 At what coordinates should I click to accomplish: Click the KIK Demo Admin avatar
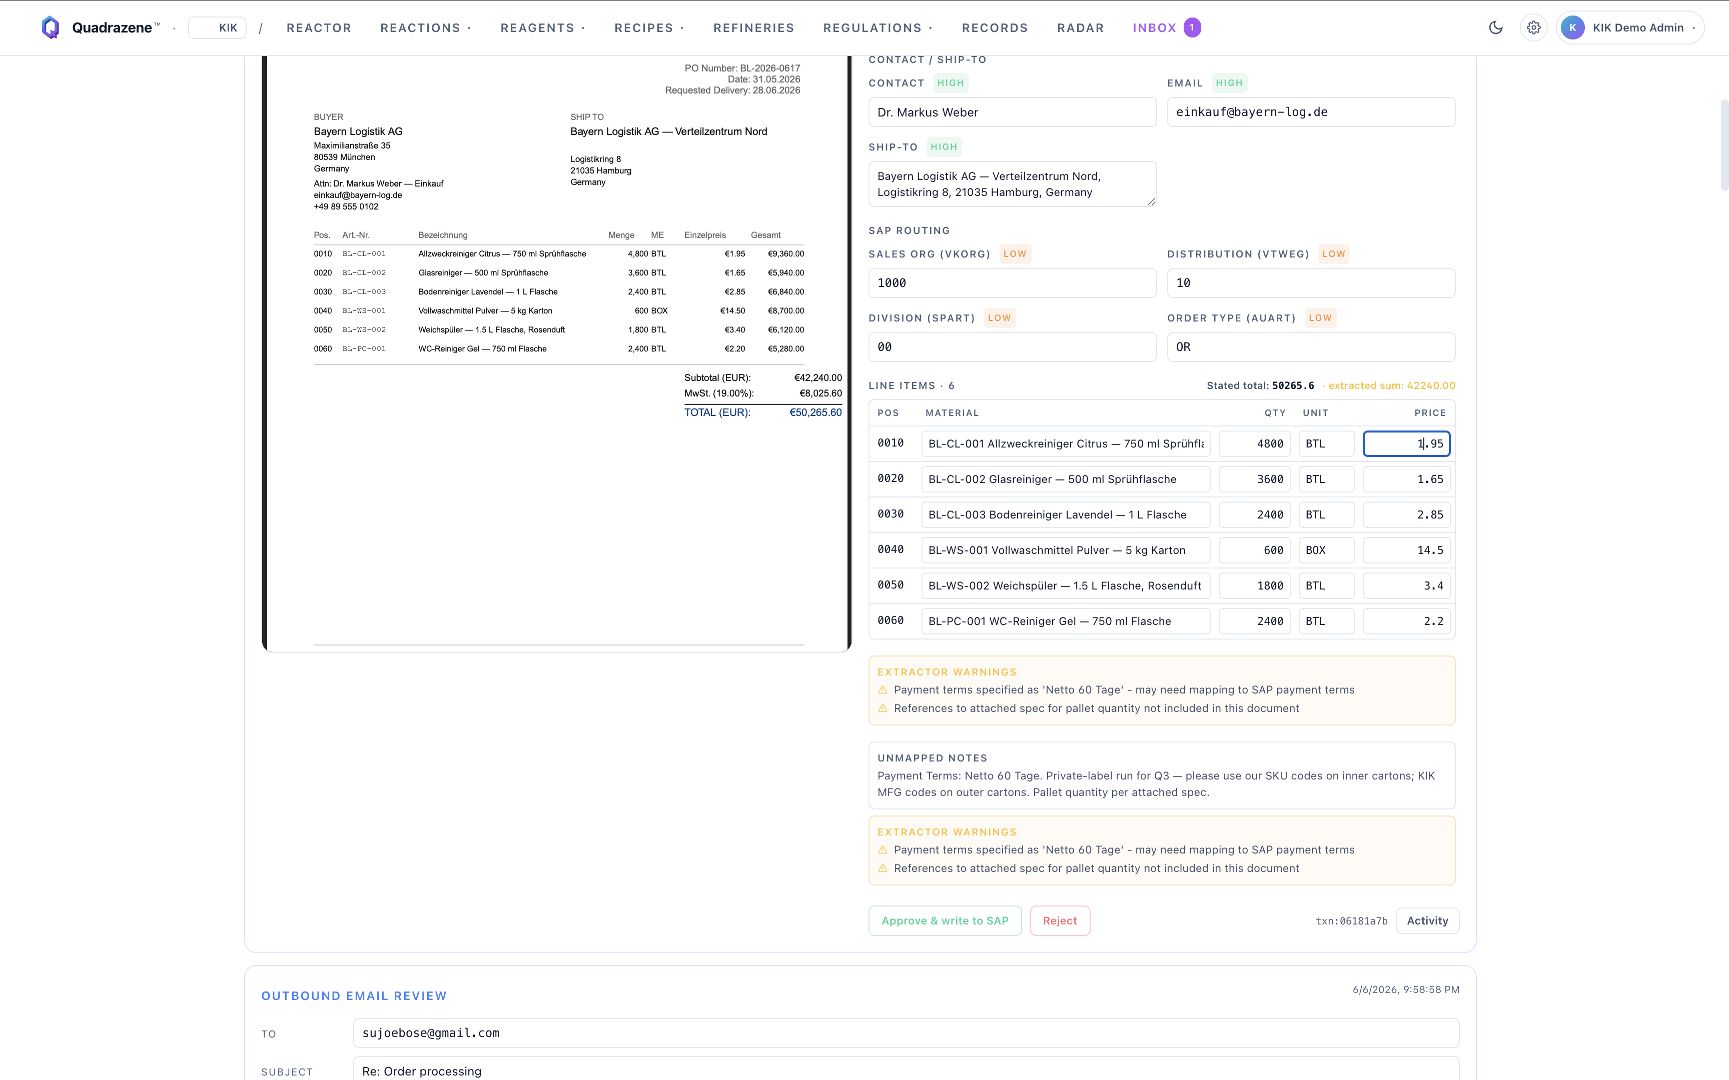click(1572, 28)
